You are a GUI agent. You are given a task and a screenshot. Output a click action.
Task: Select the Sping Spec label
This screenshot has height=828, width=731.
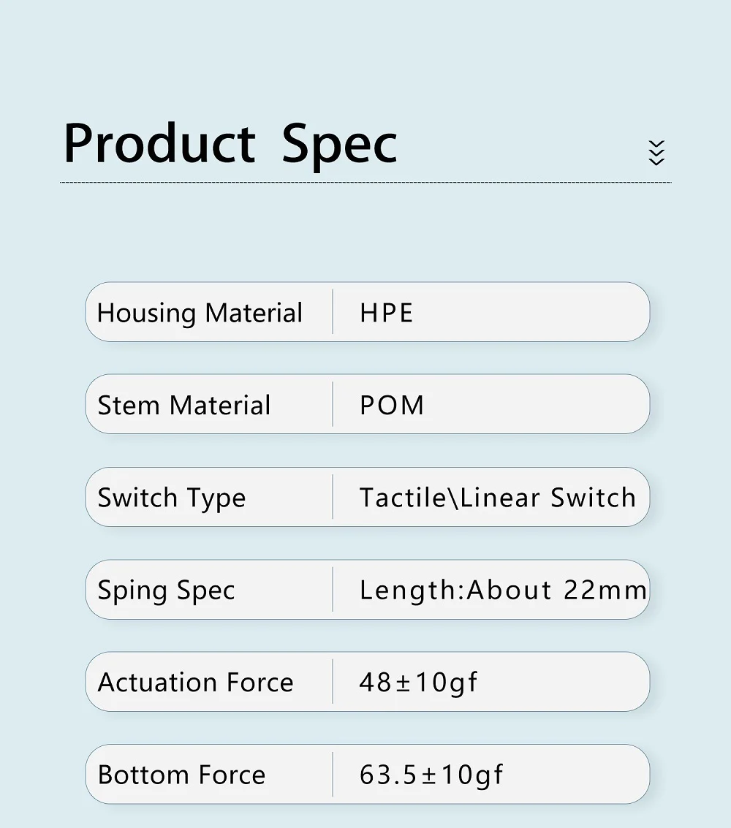[x=167, y=590]
